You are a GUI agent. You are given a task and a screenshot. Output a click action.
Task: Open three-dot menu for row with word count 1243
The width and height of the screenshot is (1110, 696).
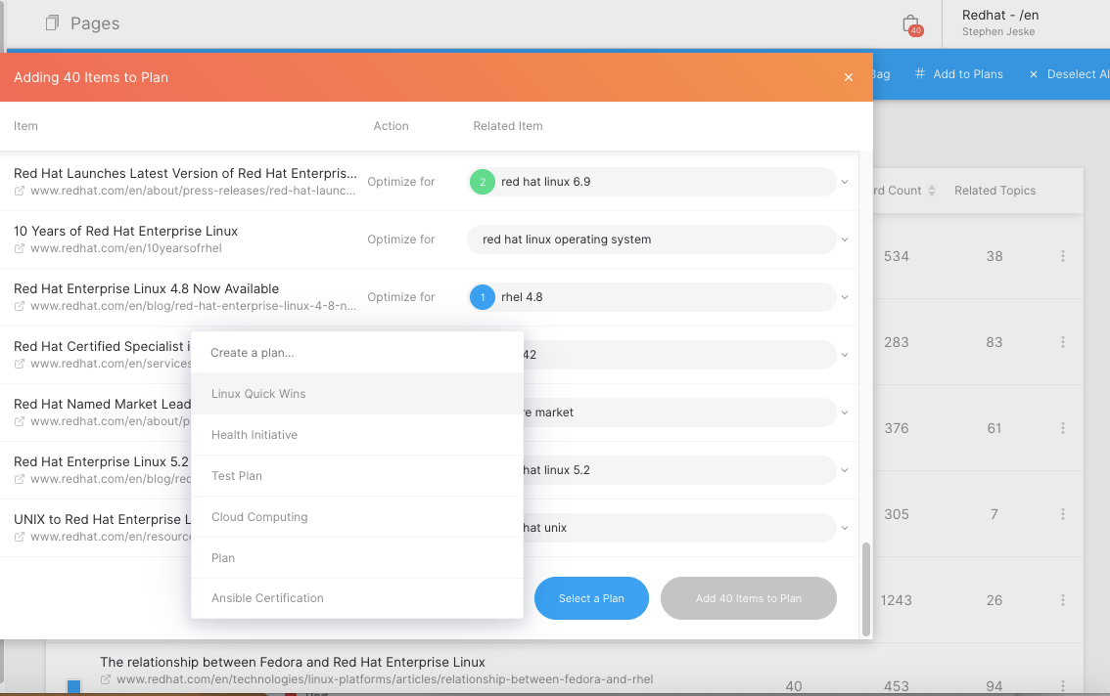[x=1062, y=600]
